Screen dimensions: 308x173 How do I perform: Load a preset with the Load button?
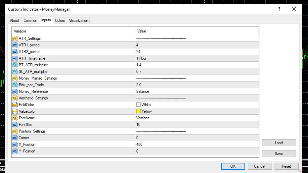click(279, 143)
